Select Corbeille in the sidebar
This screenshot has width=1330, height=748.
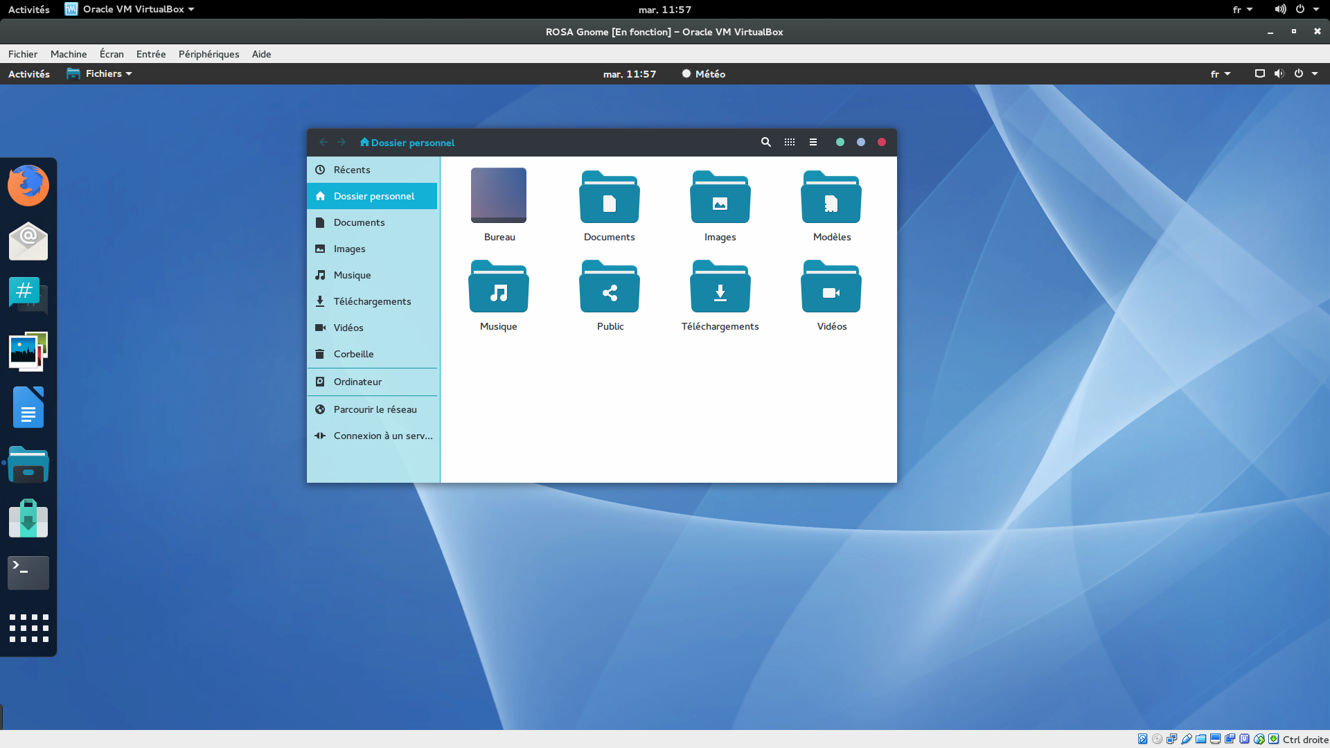tap(353, 354)
